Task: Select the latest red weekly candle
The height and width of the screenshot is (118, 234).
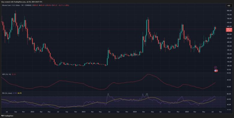Action: point(215,28)
